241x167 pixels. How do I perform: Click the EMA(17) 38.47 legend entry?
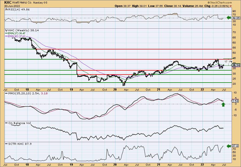[x=15, y=33]
